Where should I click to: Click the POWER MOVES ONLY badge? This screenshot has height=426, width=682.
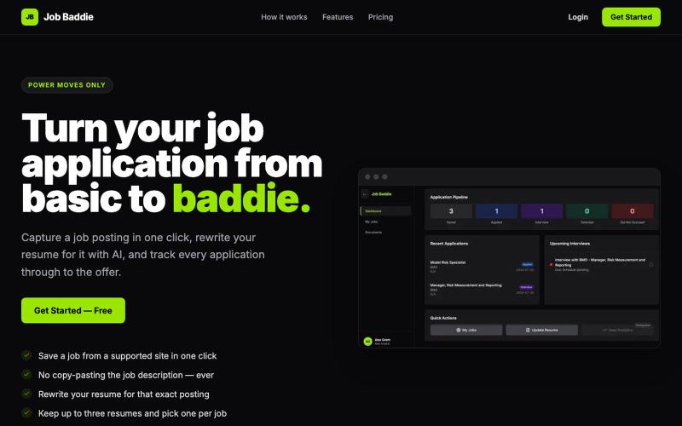pos(67,85)
